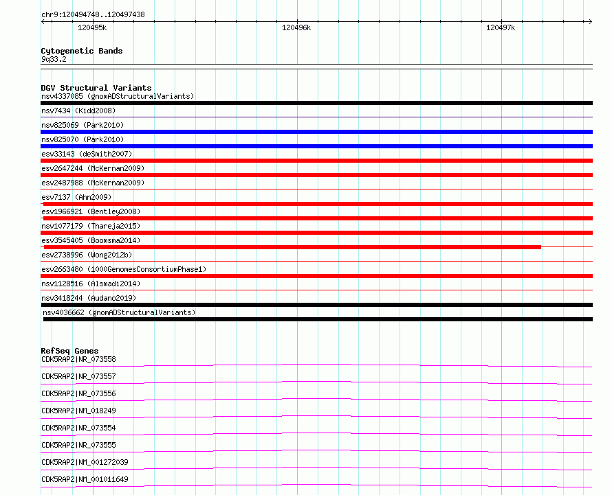Click CDK5RAP2|NM_001272039 transcript label
This screenshot has width=612, height=495.
point(85,462)
